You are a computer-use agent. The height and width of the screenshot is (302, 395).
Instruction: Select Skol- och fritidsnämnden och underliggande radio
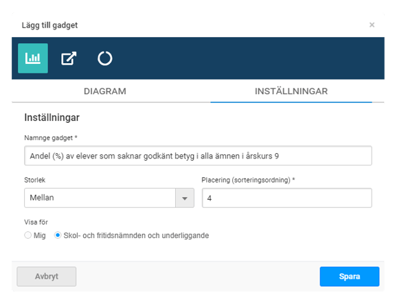58,235
